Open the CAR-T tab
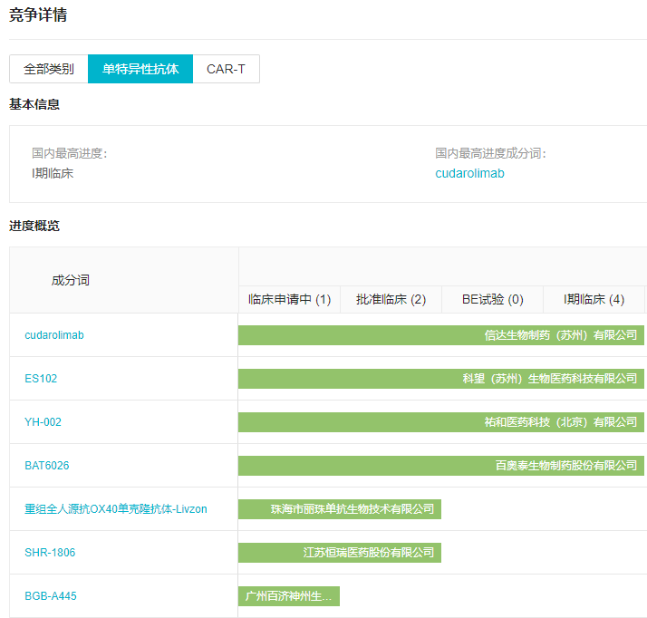Screen dimensions: 647x618 click(227, 69)
